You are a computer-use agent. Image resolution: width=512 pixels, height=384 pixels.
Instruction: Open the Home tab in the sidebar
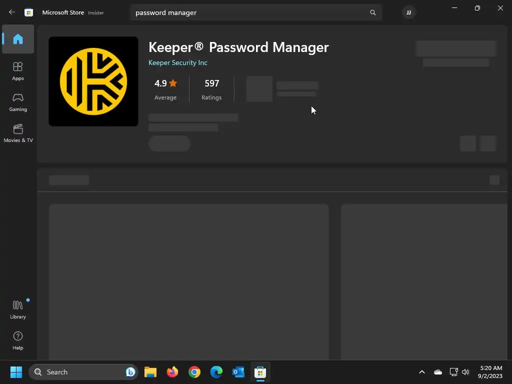(x=18, y=39)
